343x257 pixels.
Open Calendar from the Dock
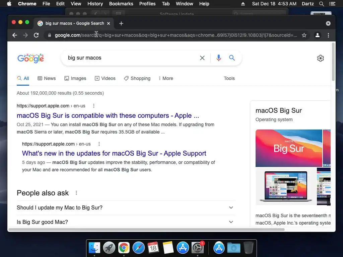[x=153, y=248]
